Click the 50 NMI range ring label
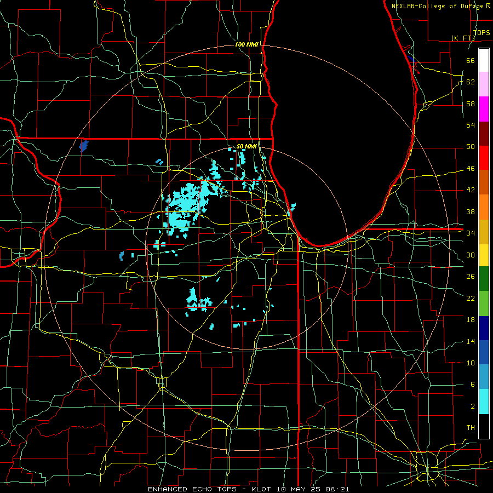493x493 pixels. click(246, 146)
